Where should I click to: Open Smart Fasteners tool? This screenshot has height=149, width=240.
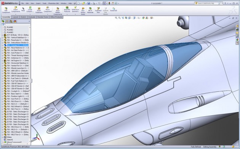[x=39, y=10]
